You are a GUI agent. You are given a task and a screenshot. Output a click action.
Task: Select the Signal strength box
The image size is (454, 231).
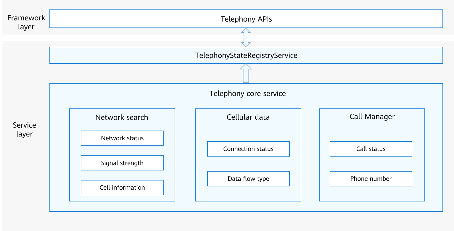(122, 163)
